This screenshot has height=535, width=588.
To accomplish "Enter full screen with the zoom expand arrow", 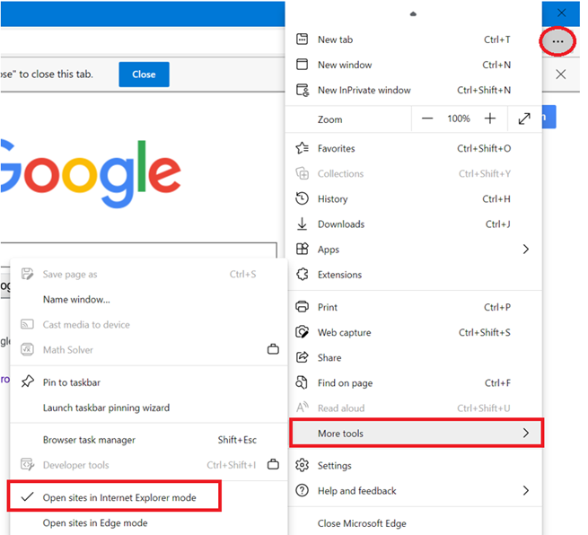I will [524, 118].
